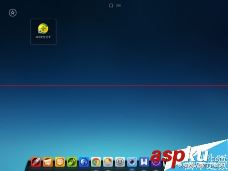Image resolution: width=228 pixels, height=171 pixels.
Task: Focus the search field containing 360
Action: (119, 5)
